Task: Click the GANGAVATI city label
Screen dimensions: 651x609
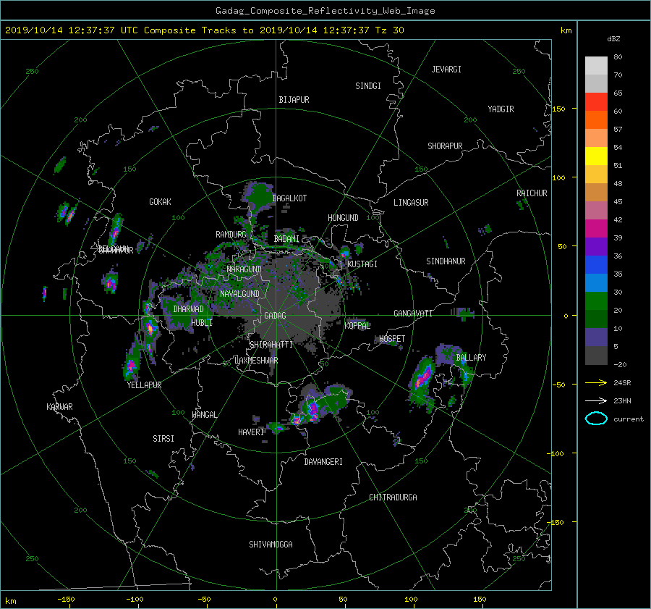Action: tap(413, 314)
